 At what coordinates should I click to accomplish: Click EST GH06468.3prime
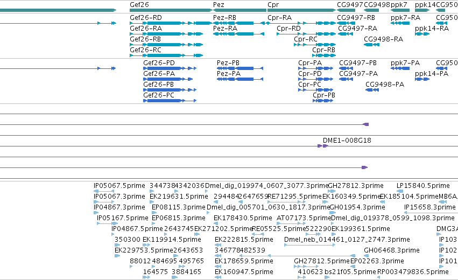[x=392, y=250]
